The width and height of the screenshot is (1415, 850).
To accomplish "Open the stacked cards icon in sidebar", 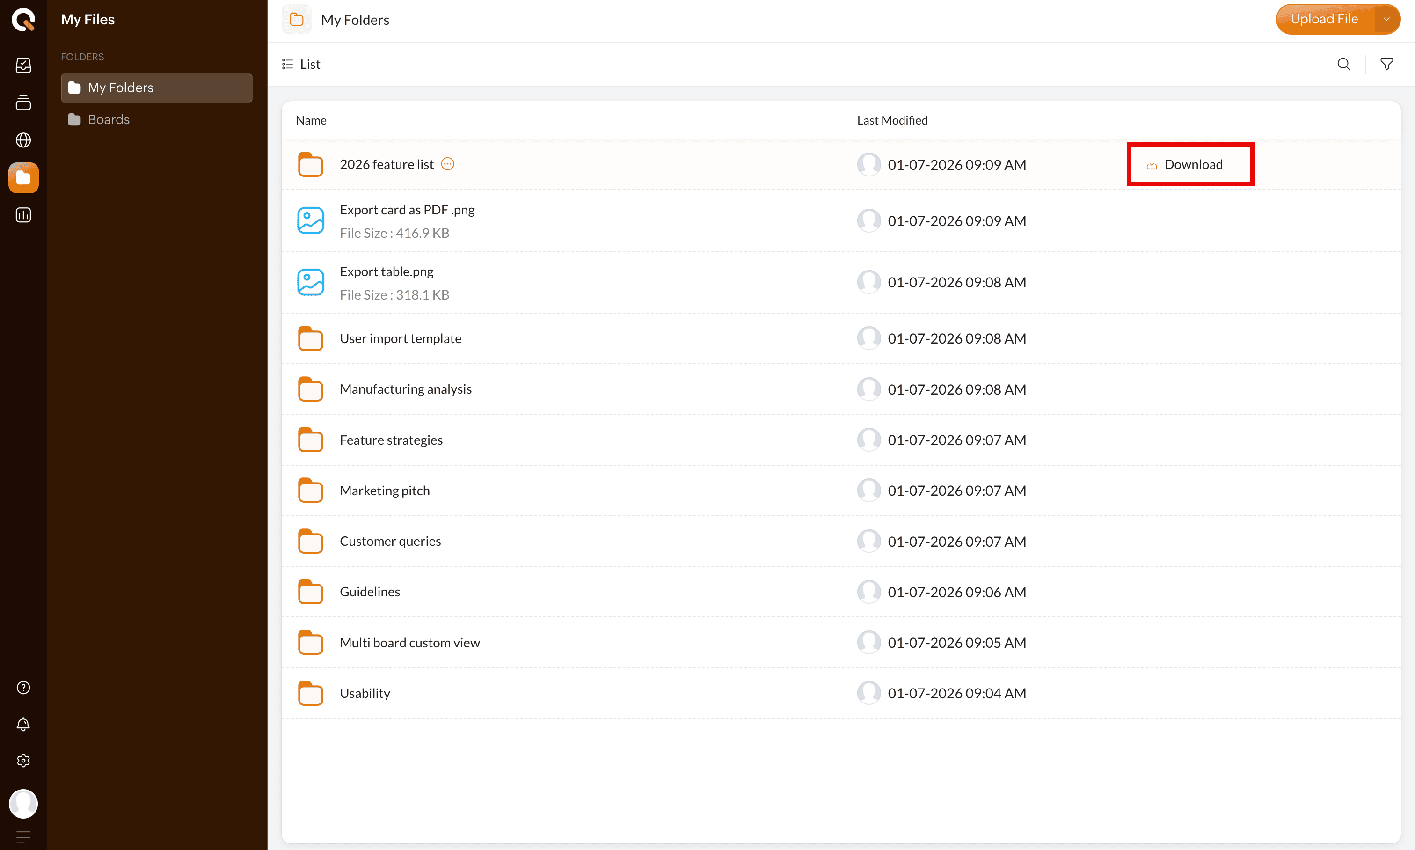I will pos(23,103).
